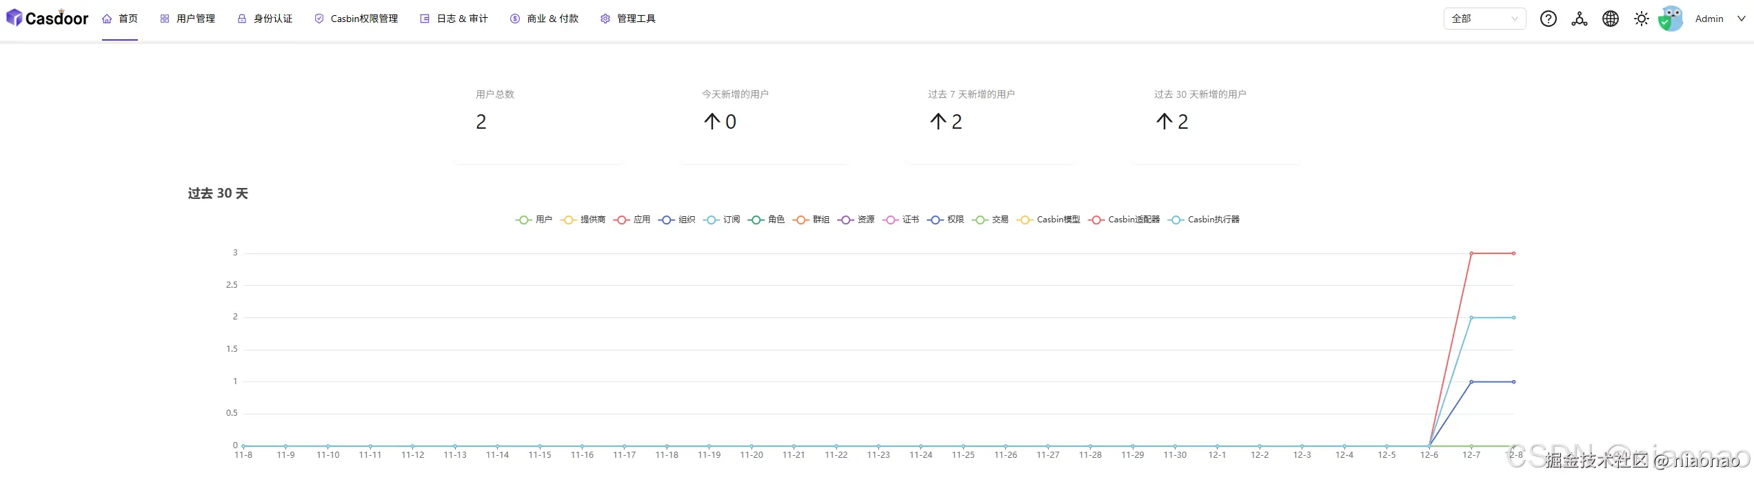Toggle the Casbin执行器 legend series
The image size is (1754, 484).
1204,220
